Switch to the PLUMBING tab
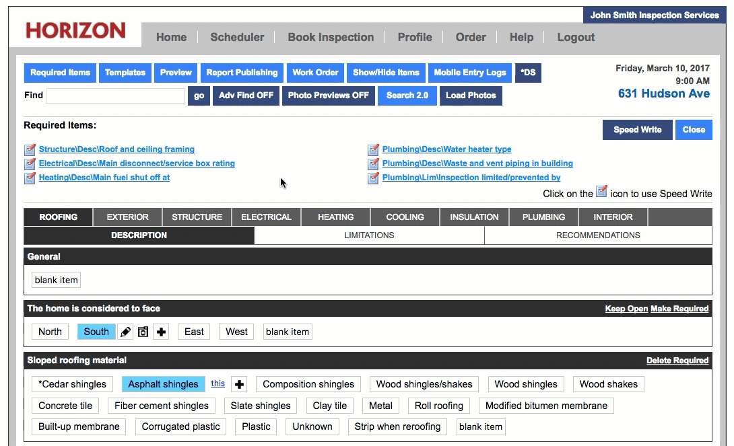Viewport: 734px width, 446px height. [543, 217]
